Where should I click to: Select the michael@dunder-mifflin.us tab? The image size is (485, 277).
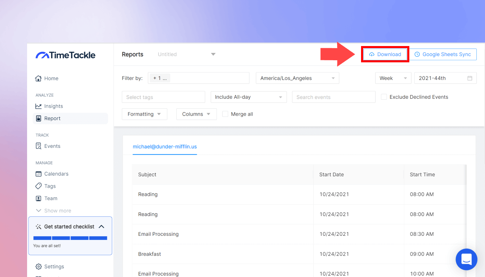click(165, 146)
